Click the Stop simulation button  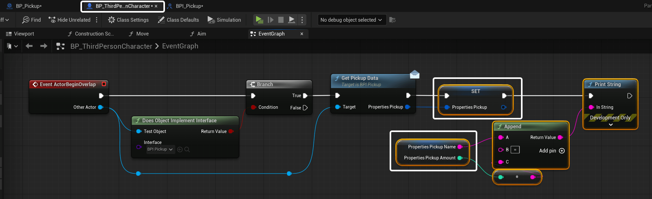pos(281,20)
